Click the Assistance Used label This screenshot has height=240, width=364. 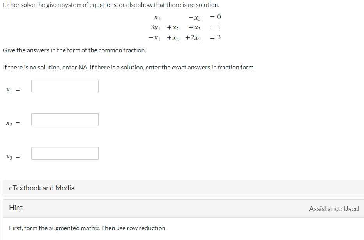point(334,208)
